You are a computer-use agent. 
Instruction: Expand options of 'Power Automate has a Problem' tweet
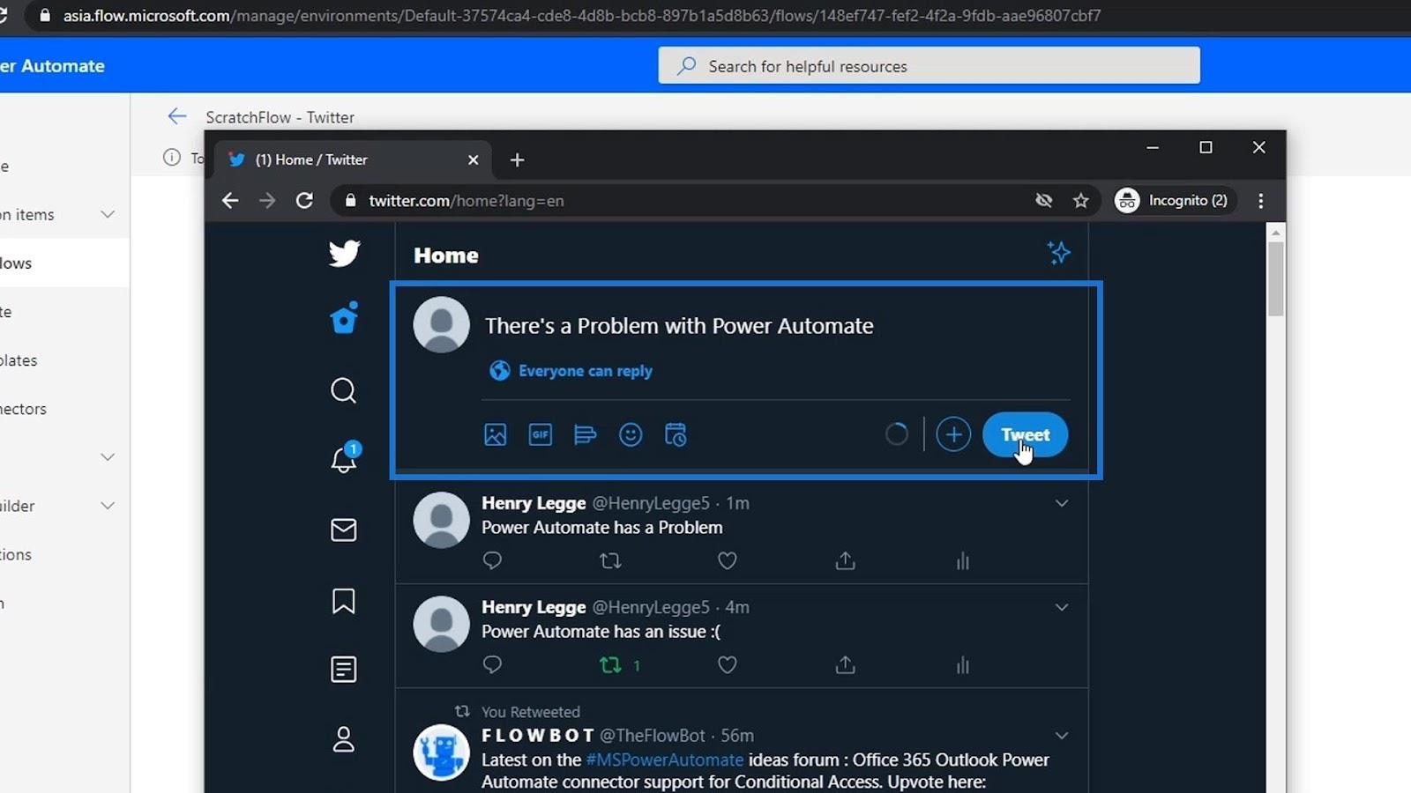pyautogui.click(x=1062, y=503)
